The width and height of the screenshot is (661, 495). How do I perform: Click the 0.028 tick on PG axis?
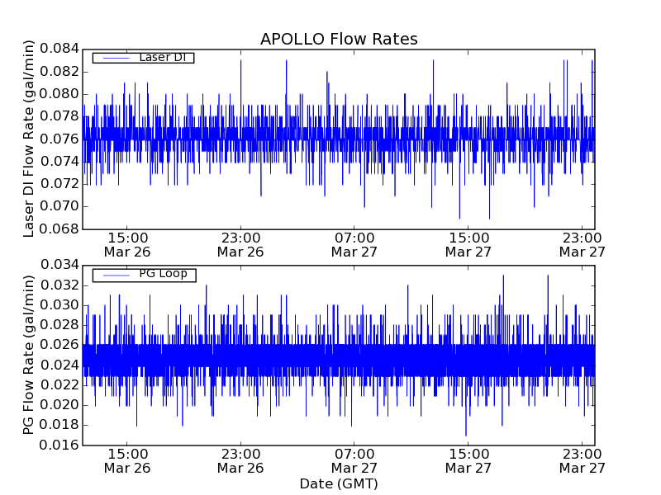[59, 325]
